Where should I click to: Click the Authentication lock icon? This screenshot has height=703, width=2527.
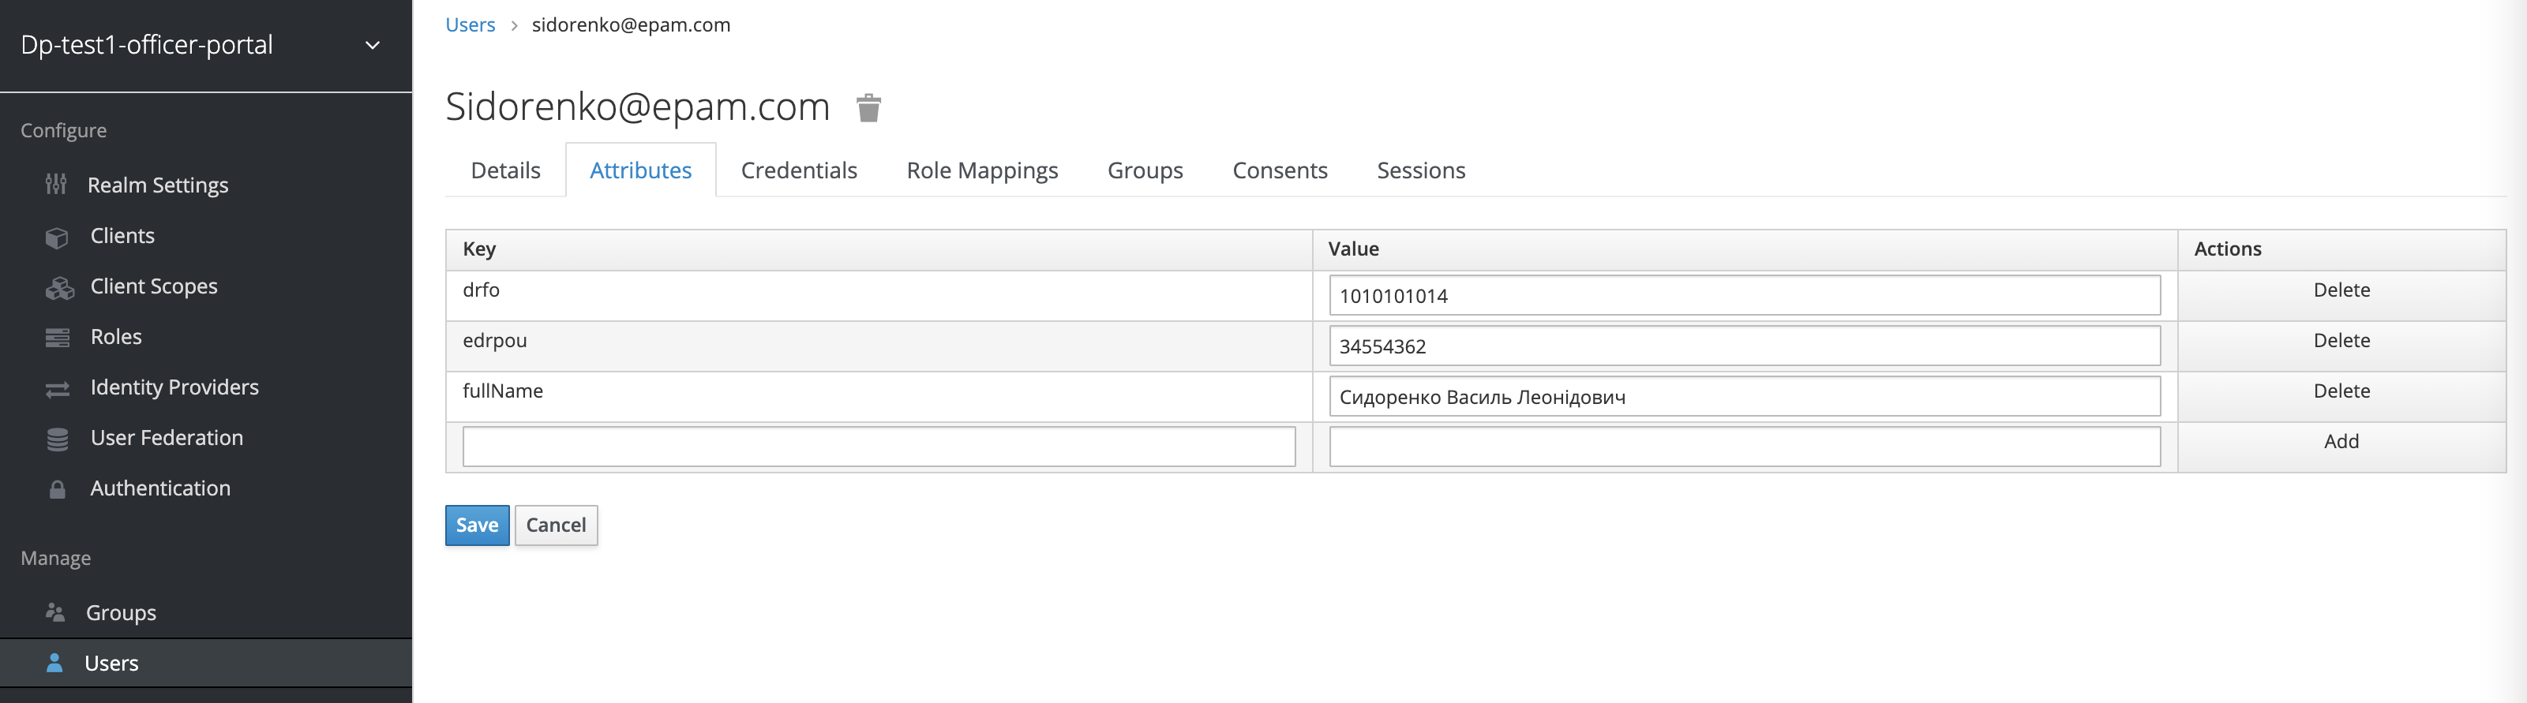pos(57,489)
